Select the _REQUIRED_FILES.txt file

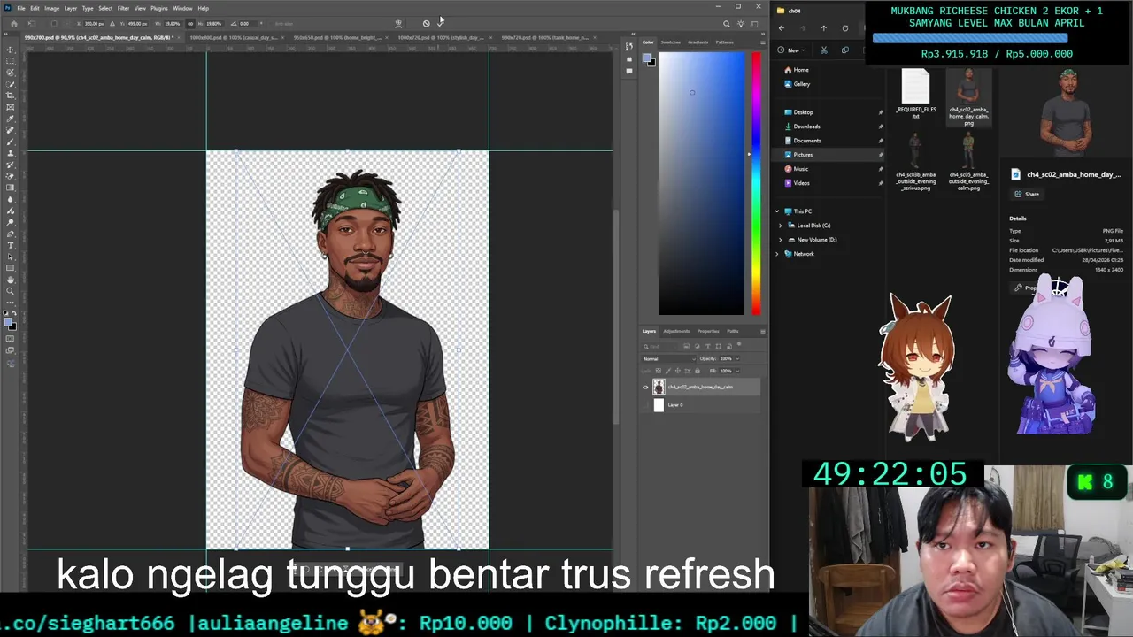(916, 94)
